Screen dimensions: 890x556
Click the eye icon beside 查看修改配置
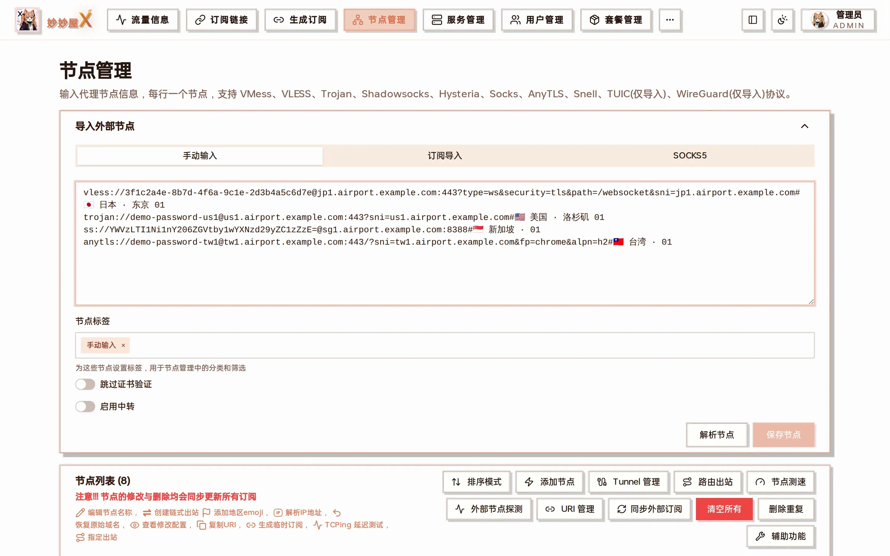click(x=135, y=525)
